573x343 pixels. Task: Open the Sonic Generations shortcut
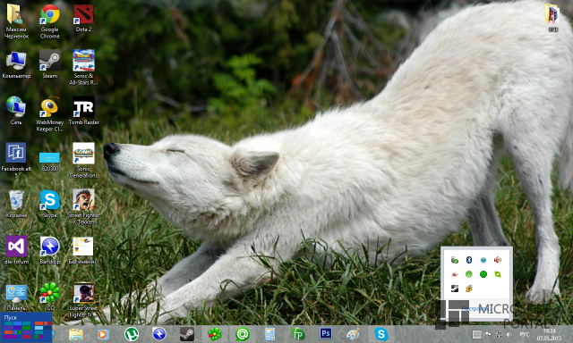[x=83, y=161]
